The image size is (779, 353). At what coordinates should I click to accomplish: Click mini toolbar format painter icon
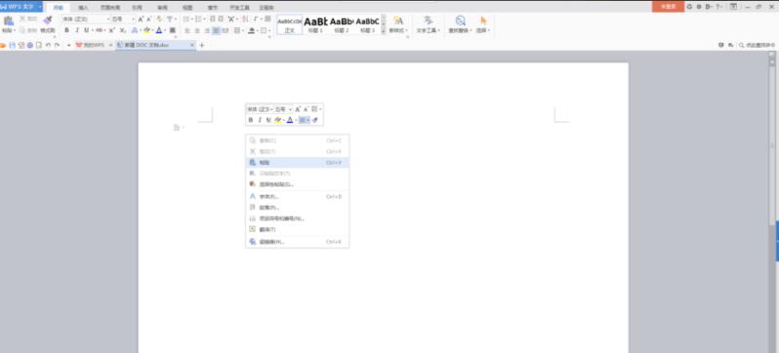315,120
